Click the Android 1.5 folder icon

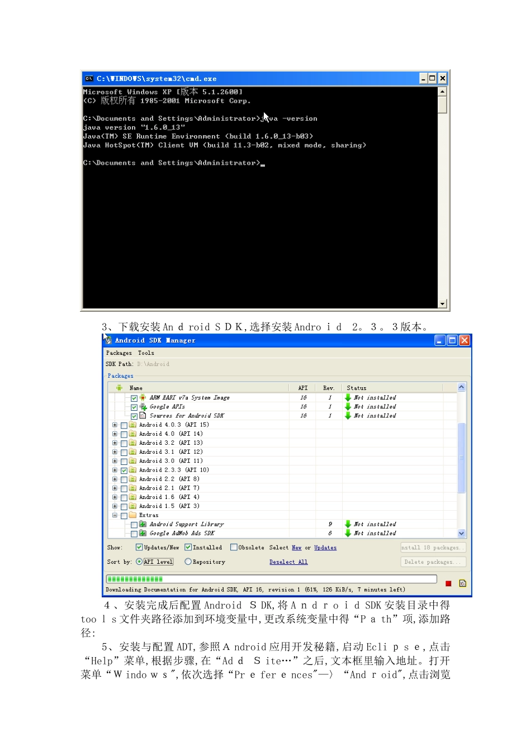point(132,506)
